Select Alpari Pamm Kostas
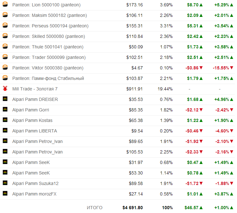Viewport: 237px width, 213px height. 32,120
